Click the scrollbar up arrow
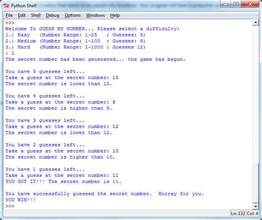This screenshot has width=262, height=220. [x=255, y=23]
